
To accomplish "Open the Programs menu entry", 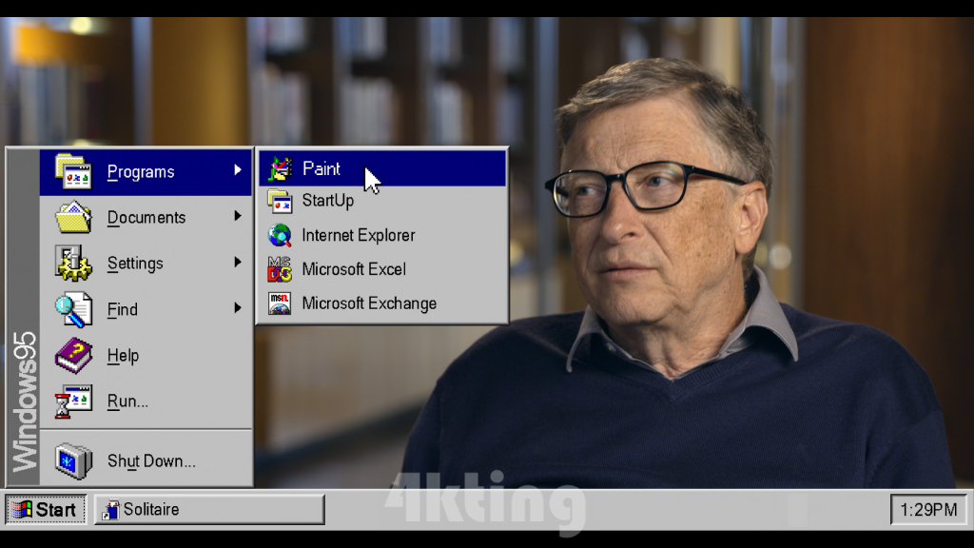I will (x=146, y=171).
